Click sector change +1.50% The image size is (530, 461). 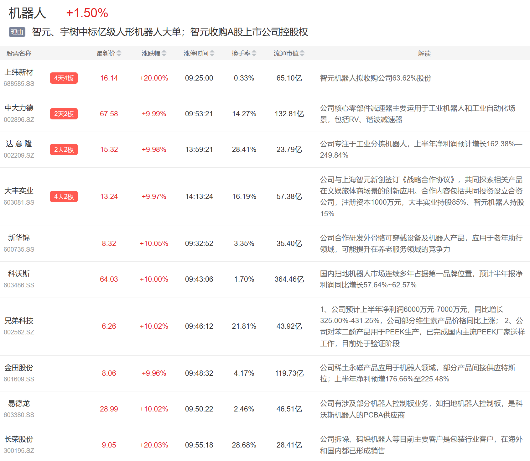point(87,13)
